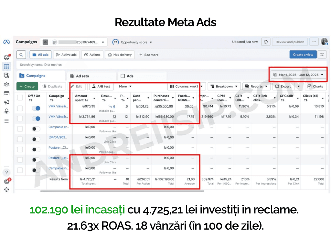331x248 pixels.
Task: Click the Edit button
Action: (x=76, y=87)
